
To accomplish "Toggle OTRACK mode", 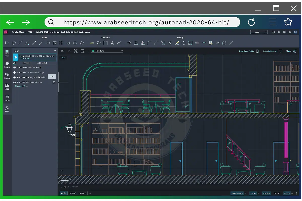I will (267, 193).
